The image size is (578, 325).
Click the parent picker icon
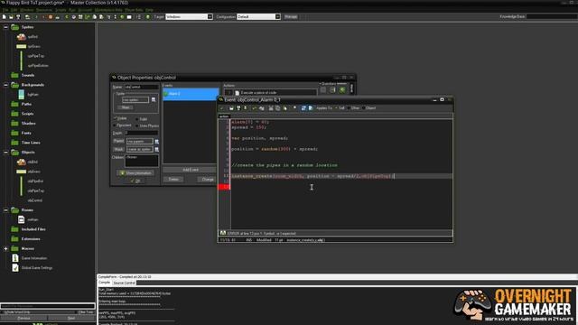coord(156,141)
